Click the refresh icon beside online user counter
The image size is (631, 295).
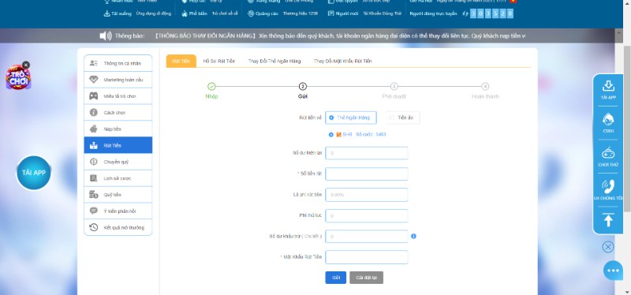[465, 13]
